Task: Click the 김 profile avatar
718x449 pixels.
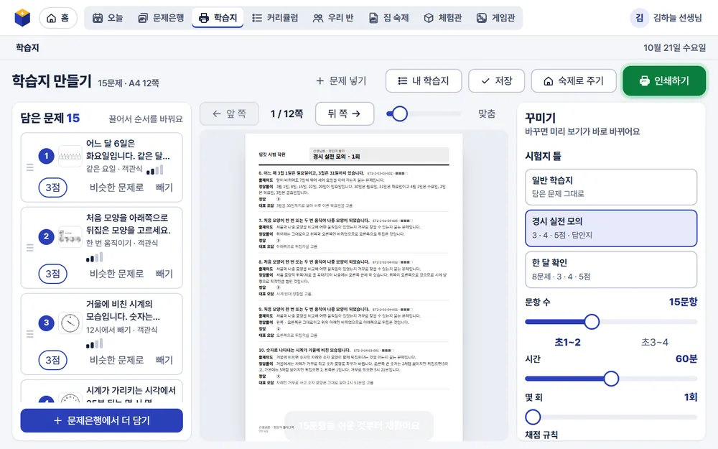Action: (639, 18)
